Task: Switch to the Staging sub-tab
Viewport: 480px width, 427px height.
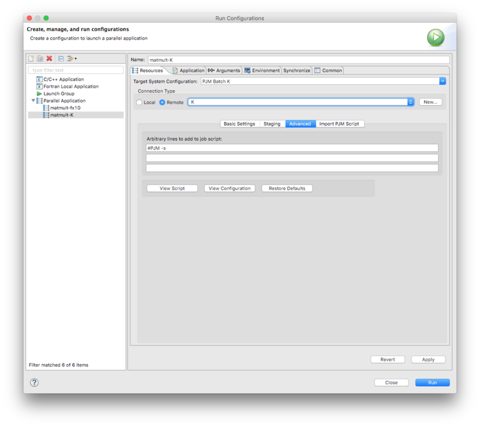Action: [272, 124]
